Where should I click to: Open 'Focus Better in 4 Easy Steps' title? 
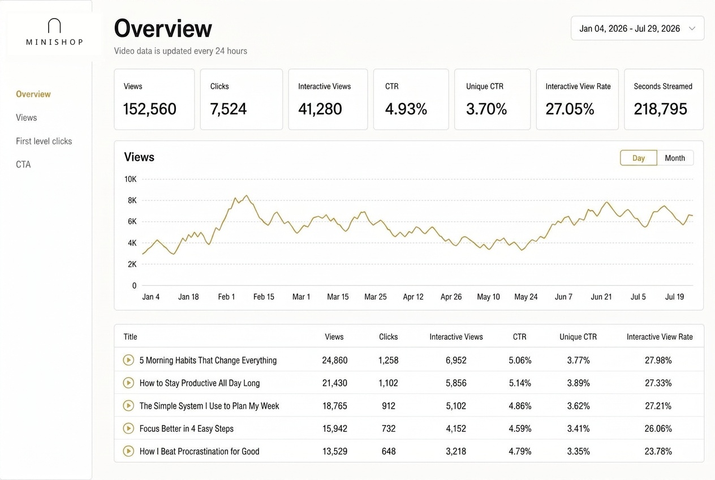click(187, 428)
